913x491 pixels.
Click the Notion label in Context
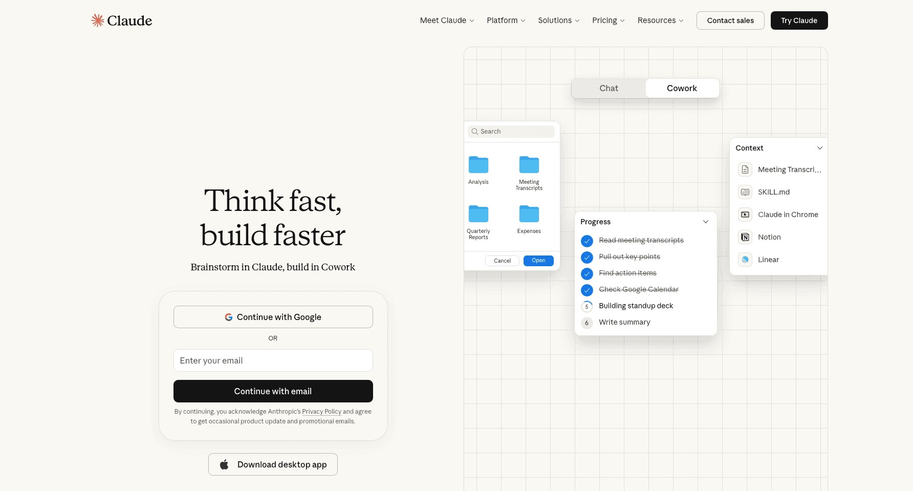pos(769,237)
